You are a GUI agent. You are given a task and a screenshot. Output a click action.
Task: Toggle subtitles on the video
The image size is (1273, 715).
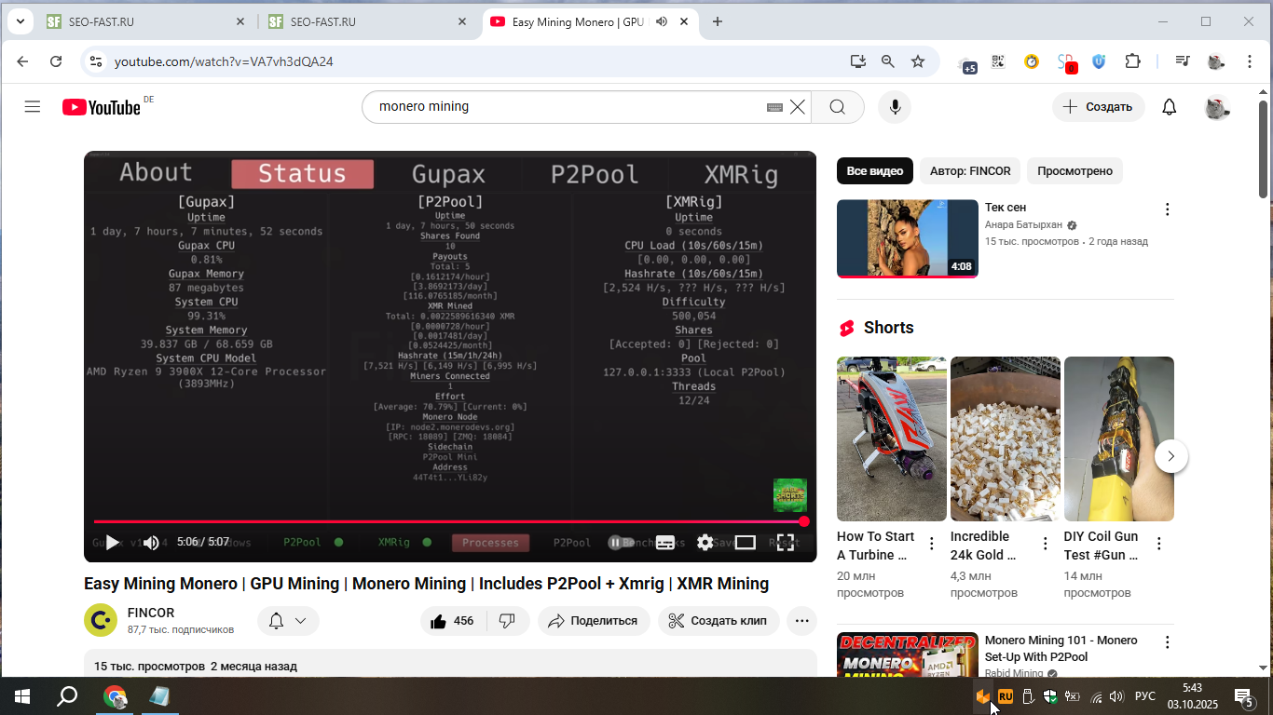tap(665, 542)
